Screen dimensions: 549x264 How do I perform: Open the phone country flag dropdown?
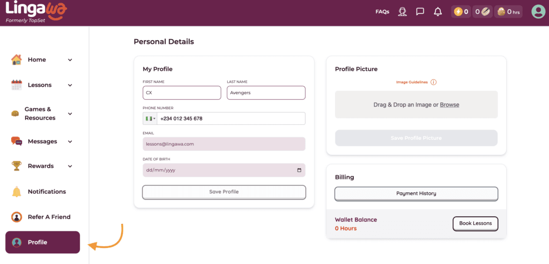point(150,118)
